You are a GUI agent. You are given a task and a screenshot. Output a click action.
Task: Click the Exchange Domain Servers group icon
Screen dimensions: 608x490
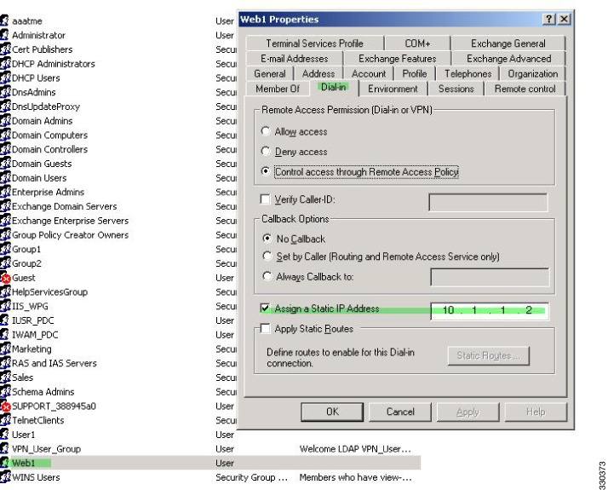click(5, 206)
